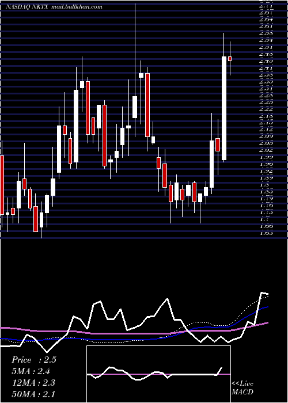Click the 2.02 price axis label

click(x=266, y=150)
